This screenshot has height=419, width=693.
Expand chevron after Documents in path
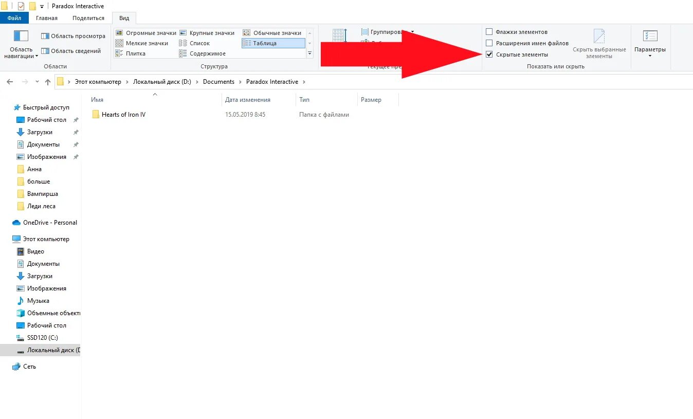click(240, 82)
